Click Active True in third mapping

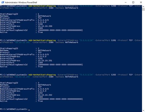pos(40,101)
